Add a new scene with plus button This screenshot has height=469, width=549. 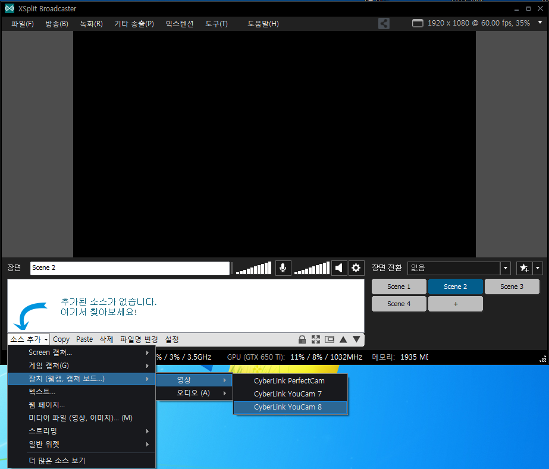click(x=456, y=304)
